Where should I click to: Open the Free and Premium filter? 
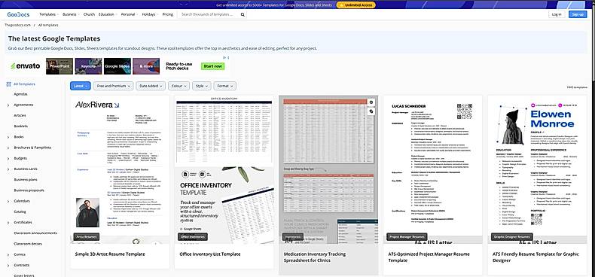click(x=113, y=86)
